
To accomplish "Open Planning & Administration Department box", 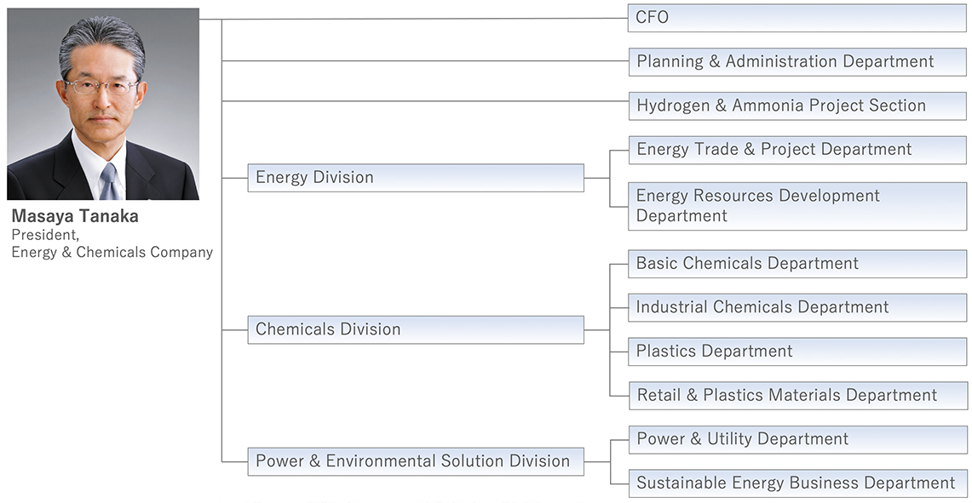I will click(797, 61).
